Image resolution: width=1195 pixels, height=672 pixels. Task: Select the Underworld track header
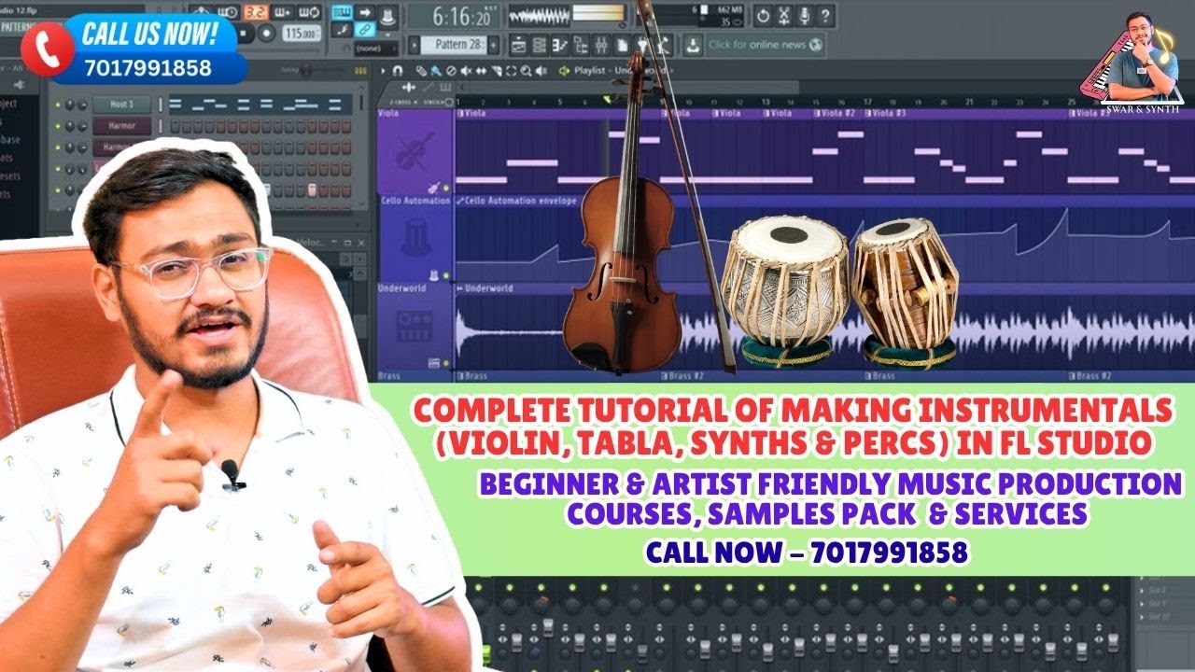[x=415, y=326]
